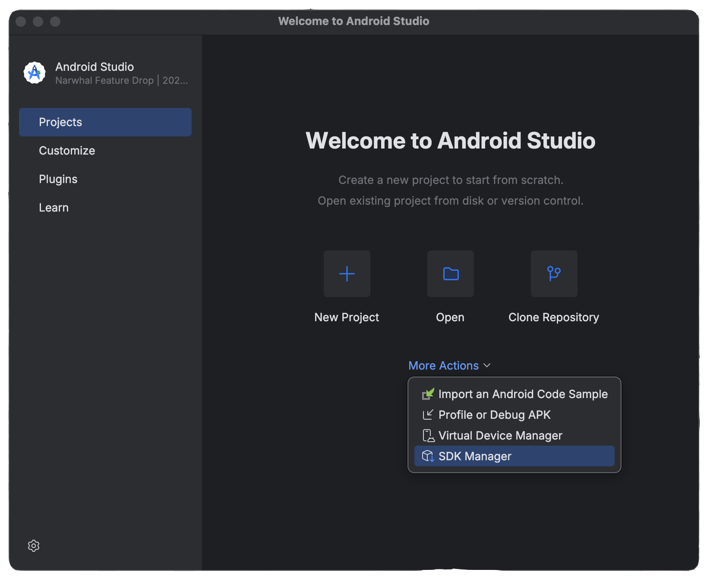Viewport: 707px width, 582px height.
Task: Click the Welcome to Android Studio heading
Action: point(451,141)
